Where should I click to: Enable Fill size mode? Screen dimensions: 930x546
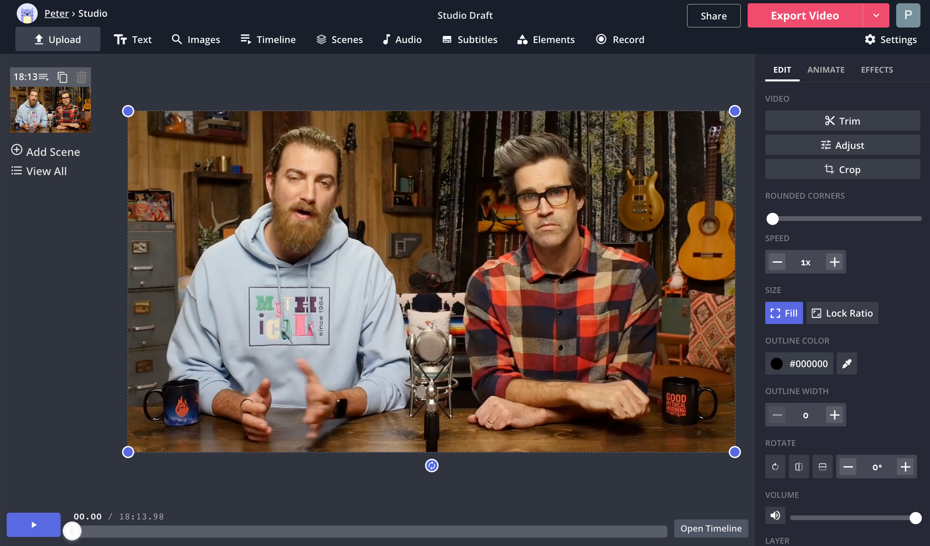click(x=784, y=313)
